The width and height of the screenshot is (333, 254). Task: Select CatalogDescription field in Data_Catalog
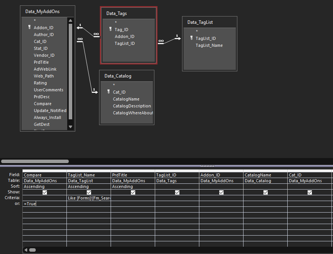click(132, 106)
